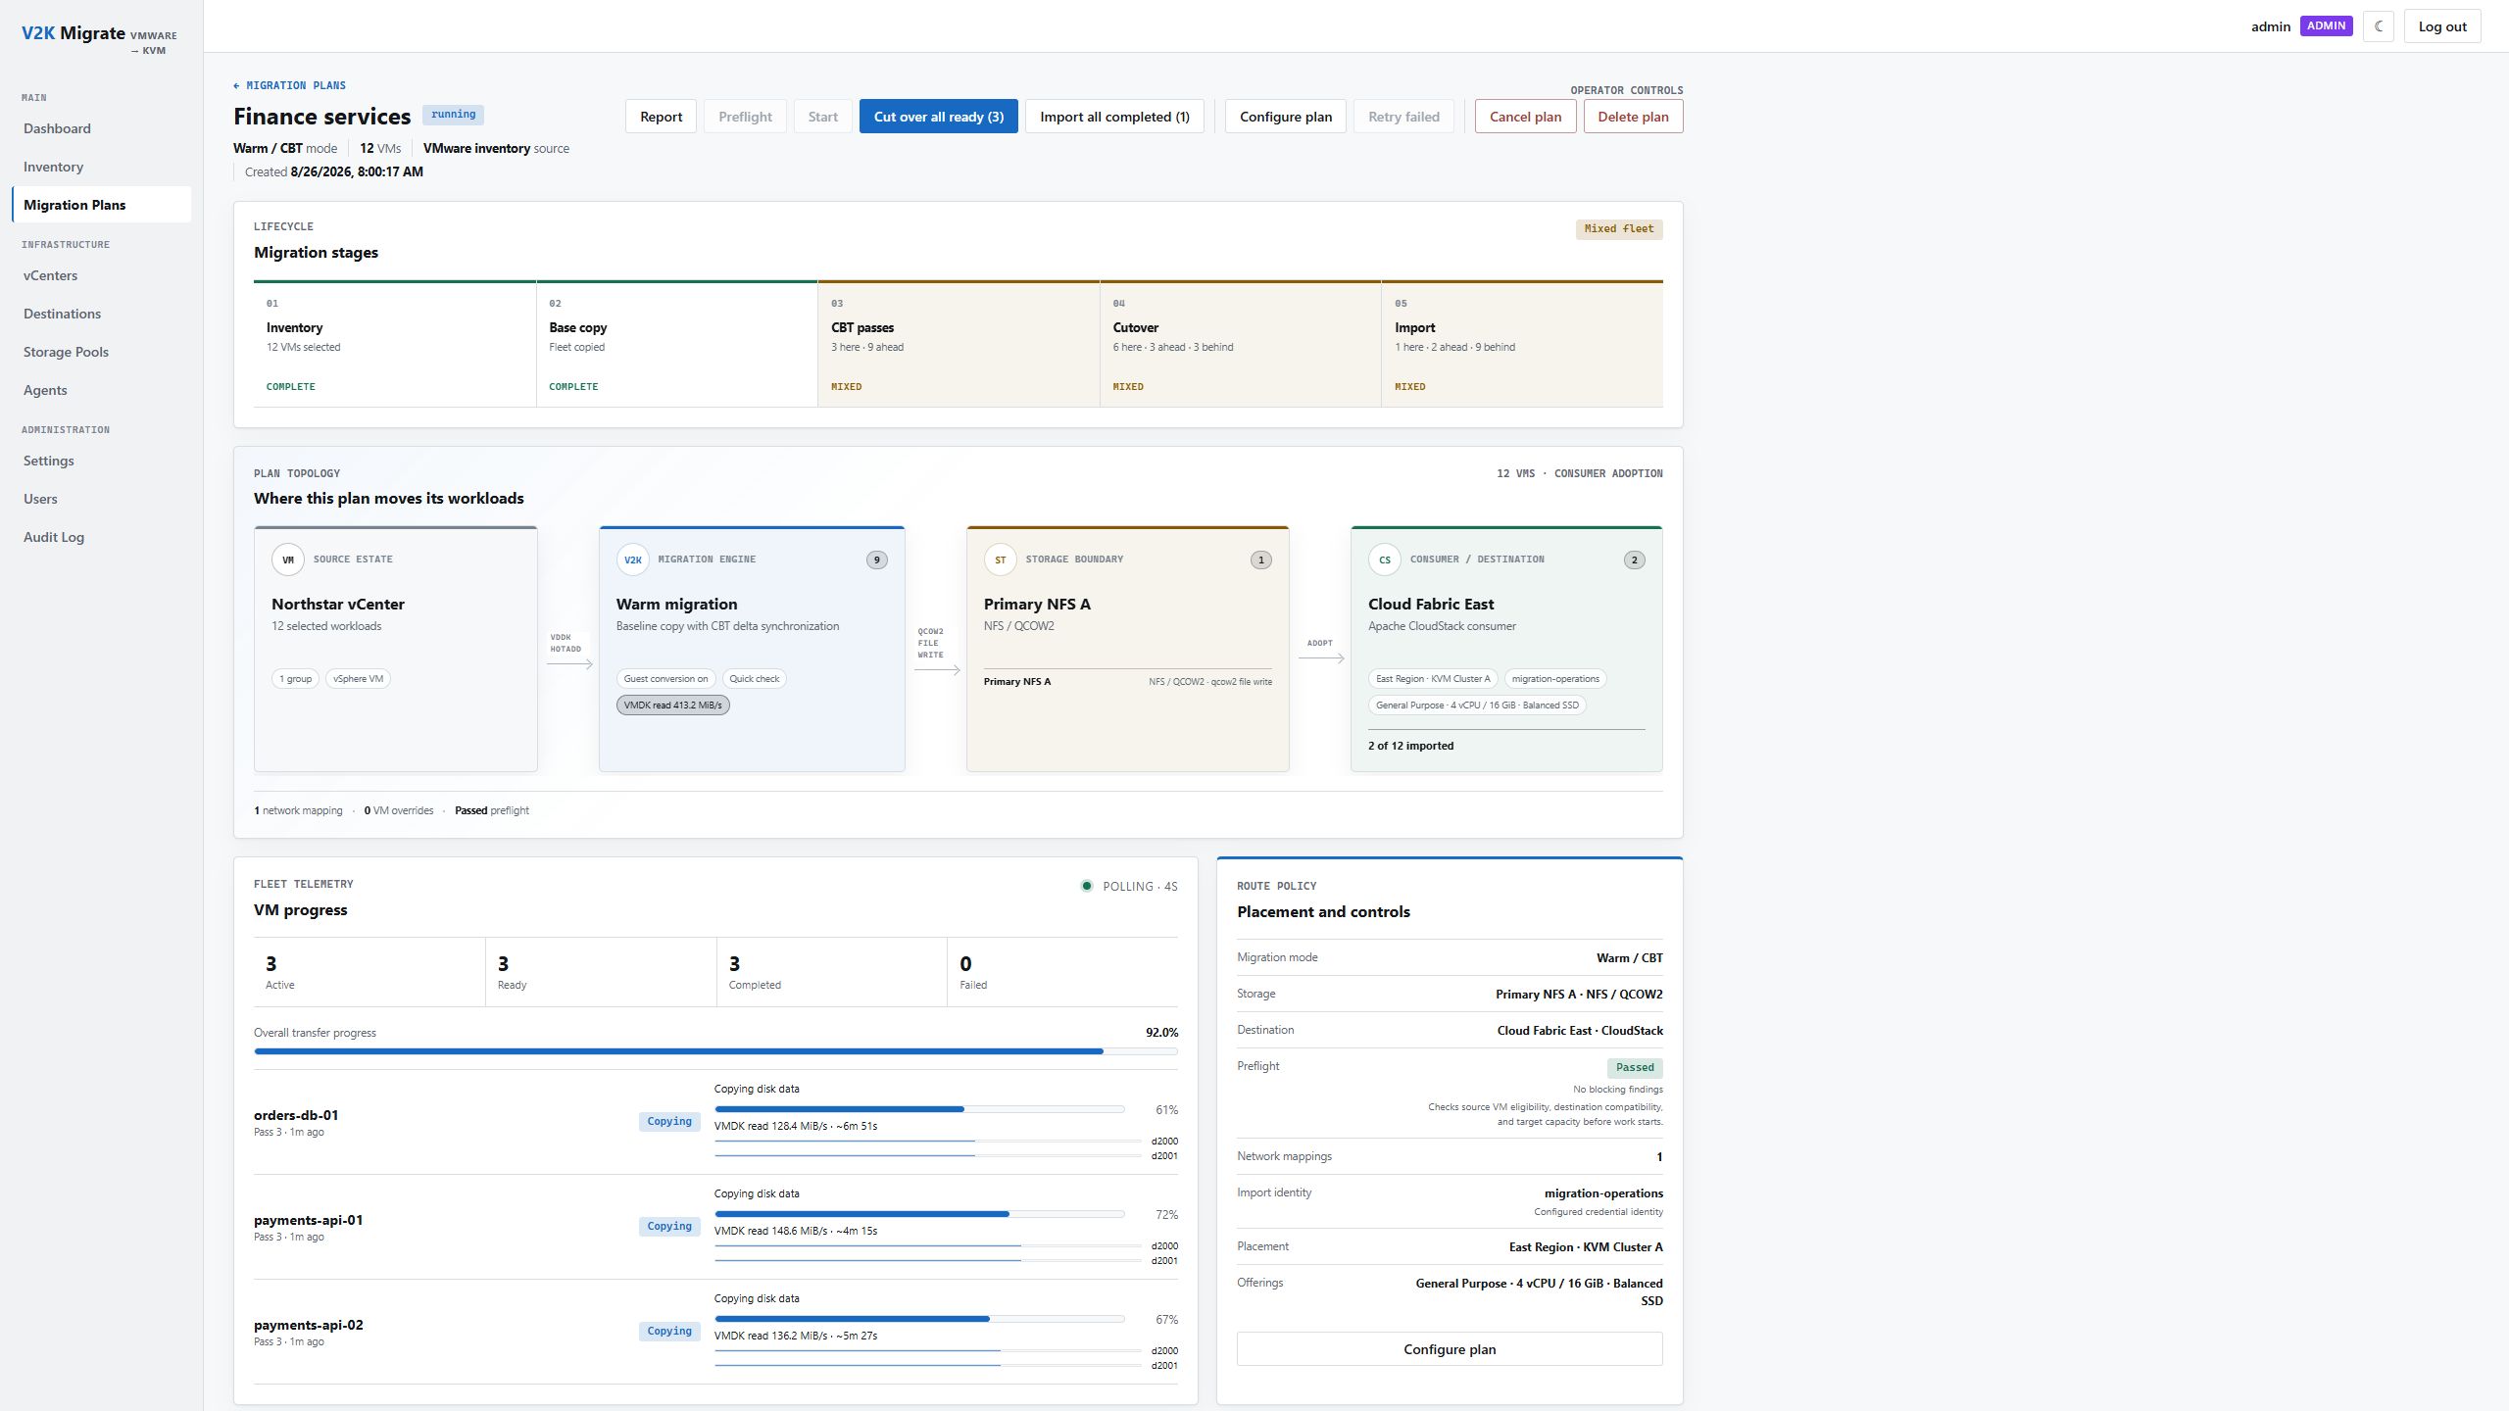Click the '1 group' chip
The height and width of the screenshot is (1411, 2509).
pyautogui.click(x=295, y=679)
